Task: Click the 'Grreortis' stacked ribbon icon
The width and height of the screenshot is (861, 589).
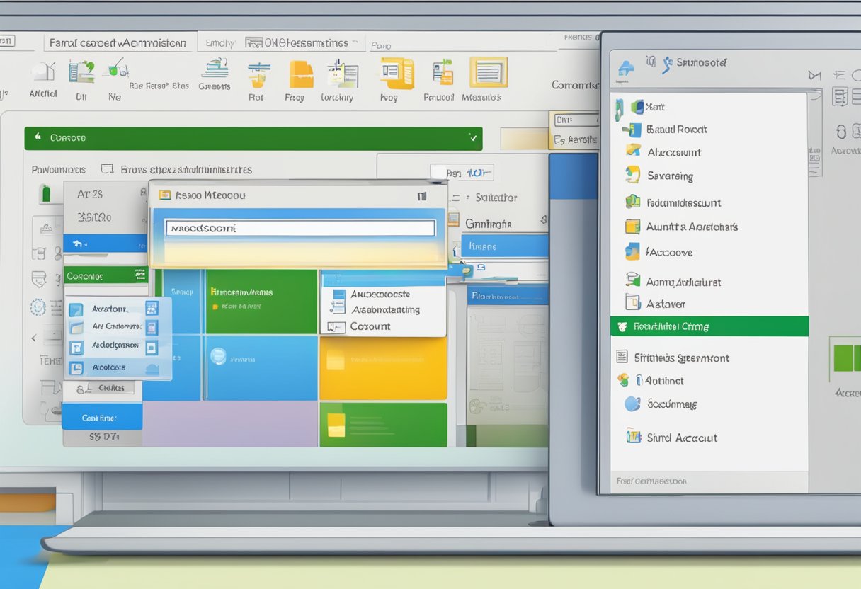Action: point(214,70)
